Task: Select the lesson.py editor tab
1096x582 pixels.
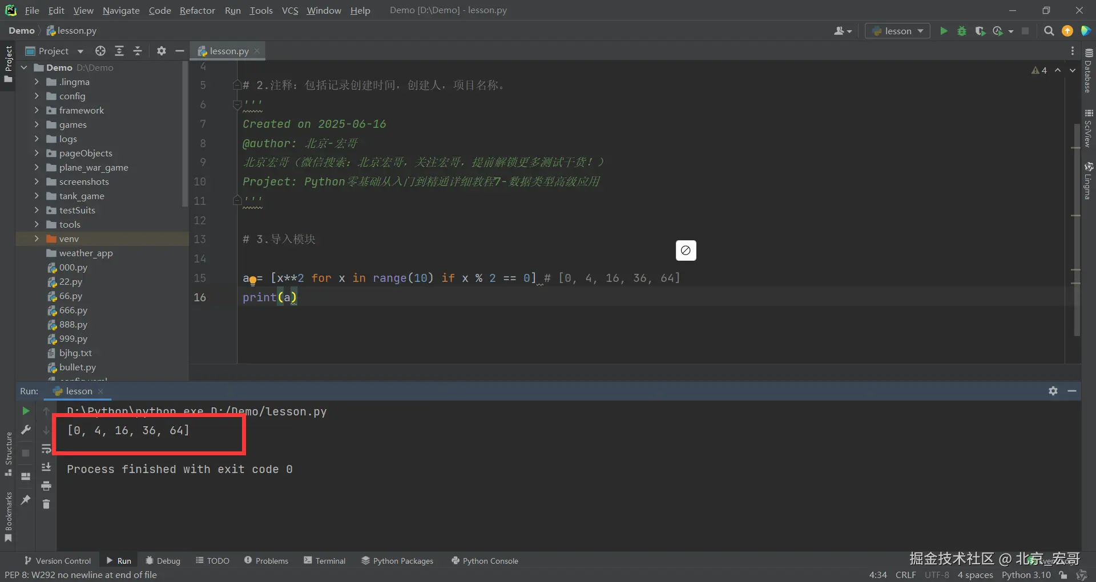Action: [229, 51]
